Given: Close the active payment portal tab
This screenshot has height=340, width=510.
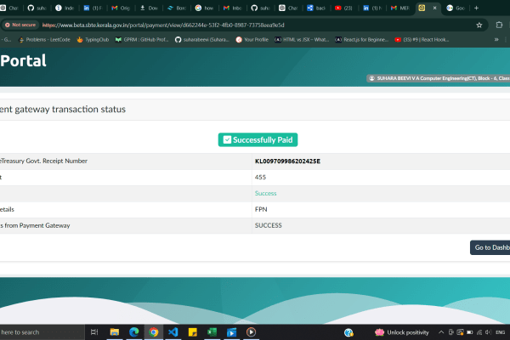Looking at the screenshot, I should (434, 8).
